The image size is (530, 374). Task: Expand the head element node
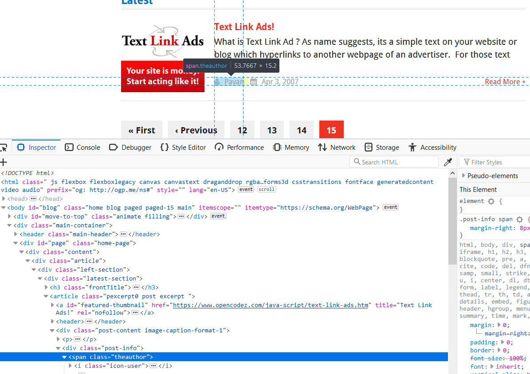coord(4,199)
